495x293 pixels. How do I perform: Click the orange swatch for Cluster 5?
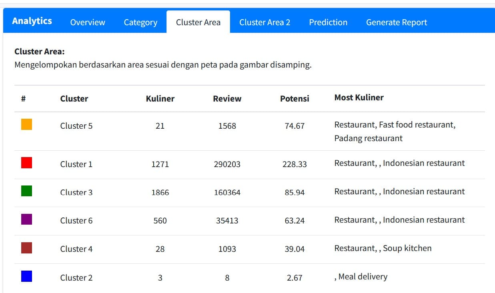click(26, 125)
